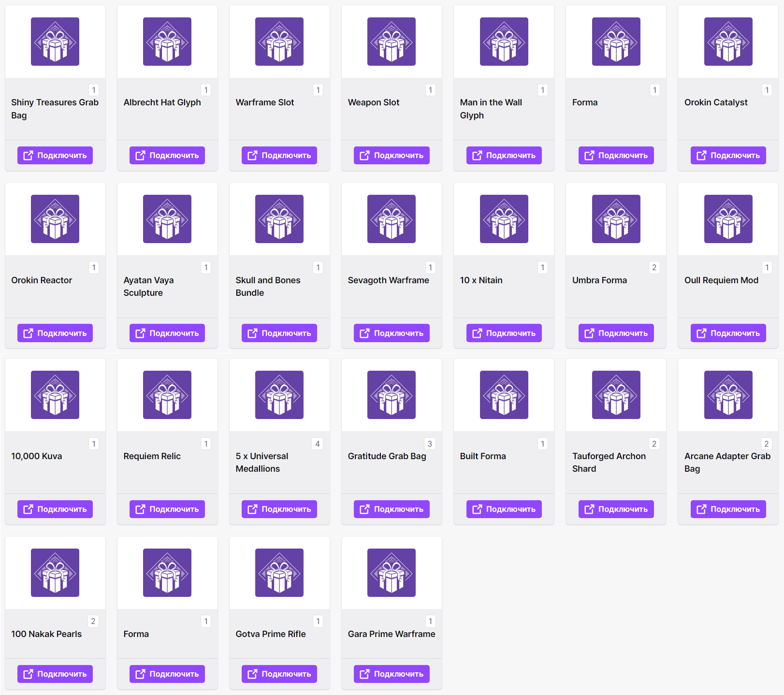Hit Подключить for Gara Prime Warframe
The height and width of the screenshot is (695, 784).
[x=392, y=674]
